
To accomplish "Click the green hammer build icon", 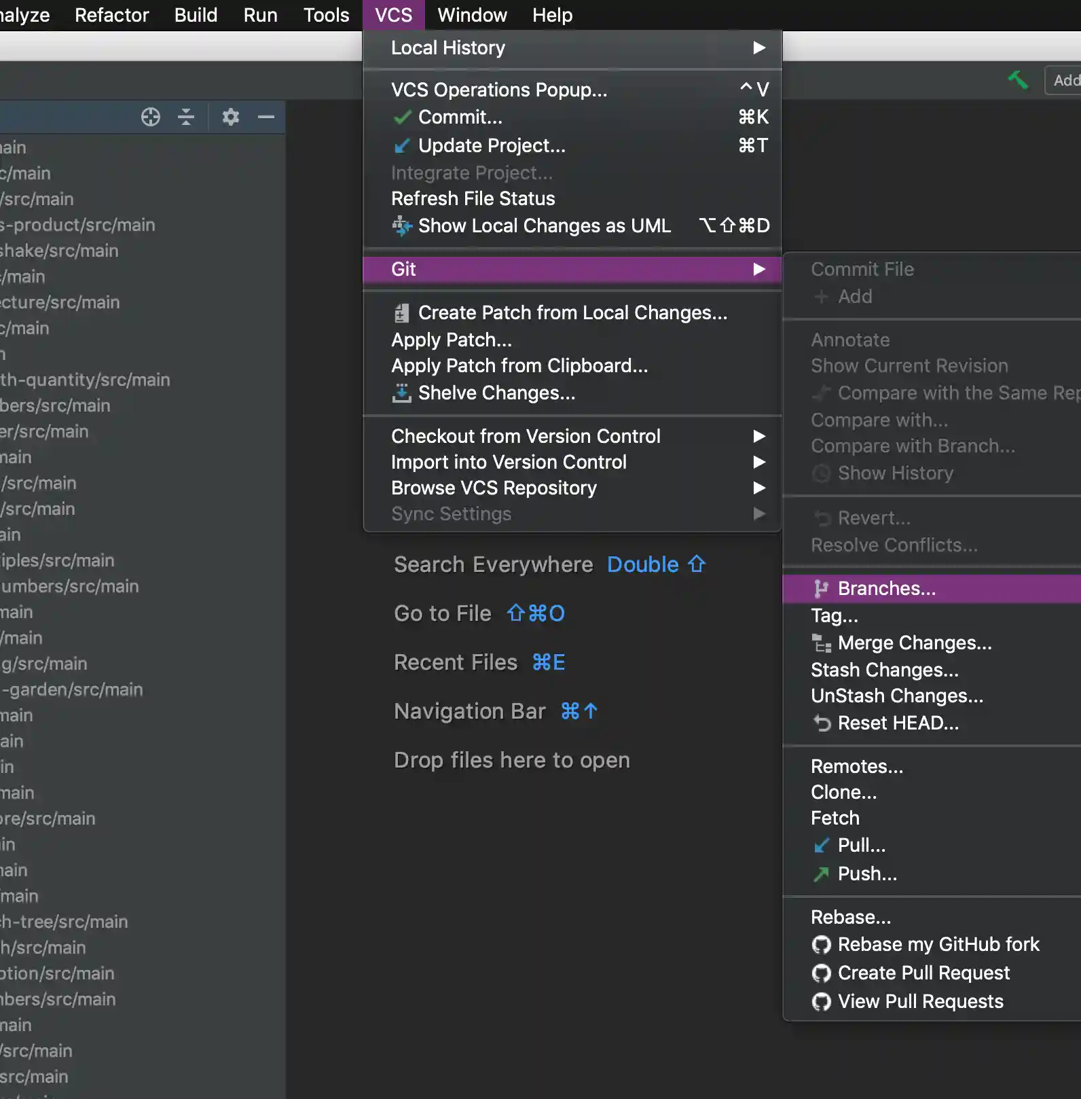I will point(1017,80).
